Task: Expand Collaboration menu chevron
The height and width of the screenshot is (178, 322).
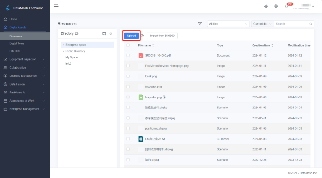Action: click(x=43, y=68)
